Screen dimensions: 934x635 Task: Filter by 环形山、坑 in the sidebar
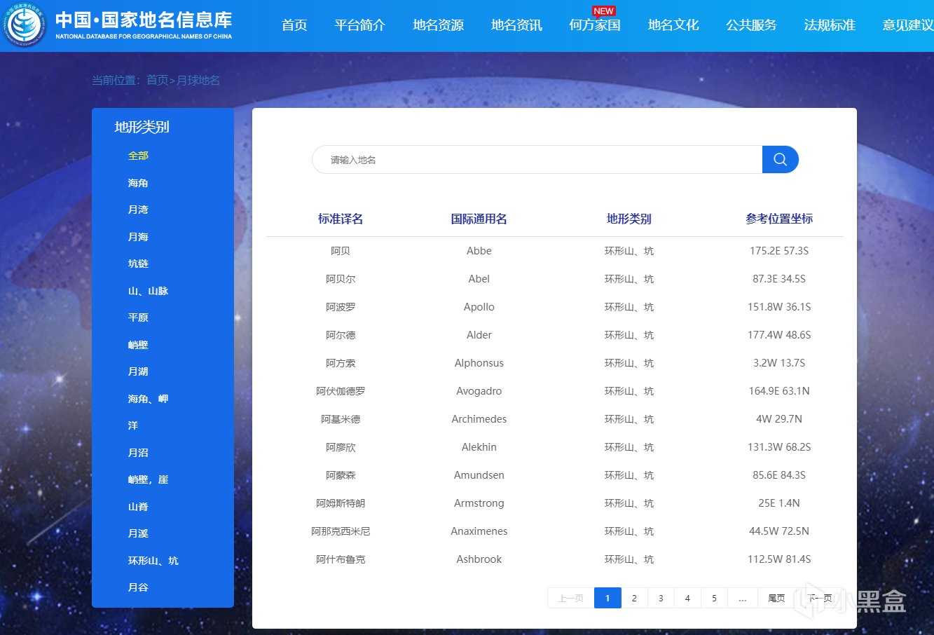pyautogui.click(x=153, y=561)
